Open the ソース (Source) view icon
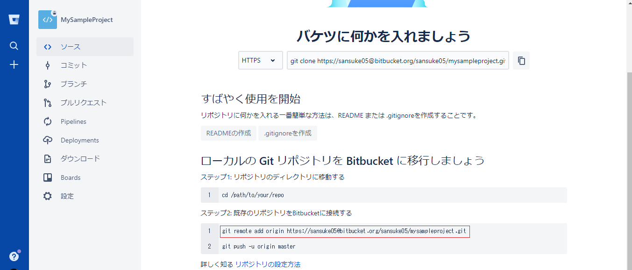 [47, 47]
